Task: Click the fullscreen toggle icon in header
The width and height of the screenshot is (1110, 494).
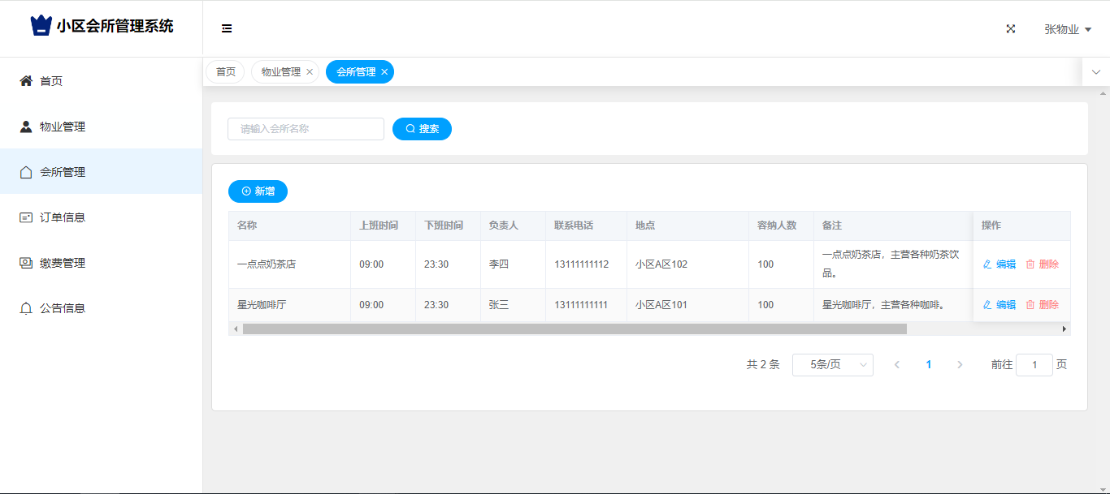Action: (x=1011, y=28)
